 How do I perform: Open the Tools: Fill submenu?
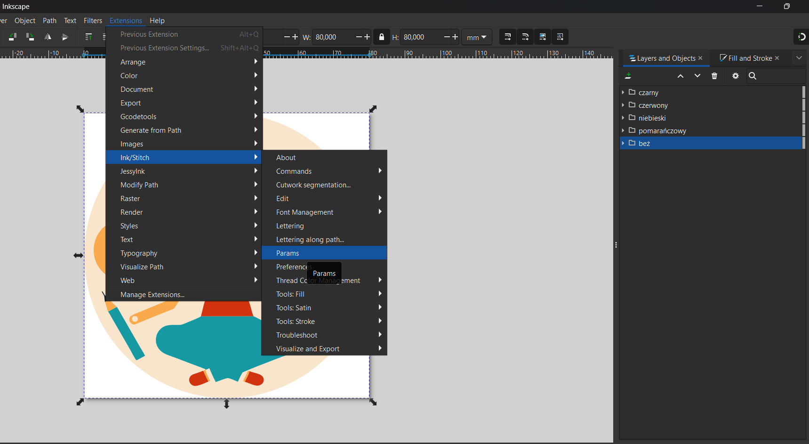tap(324, 294)
